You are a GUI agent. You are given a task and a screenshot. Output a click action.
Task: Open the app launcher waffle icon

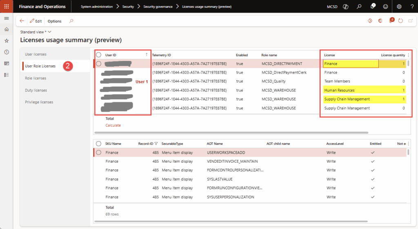coord(7,7)
